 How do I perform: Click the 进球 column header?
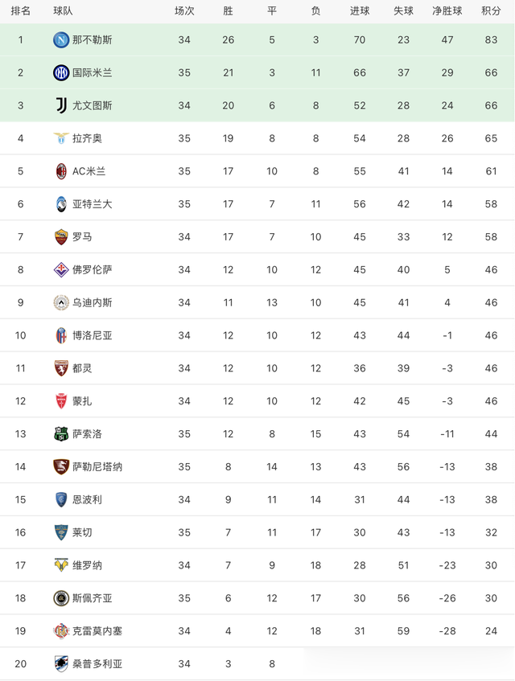click(360, 11)
